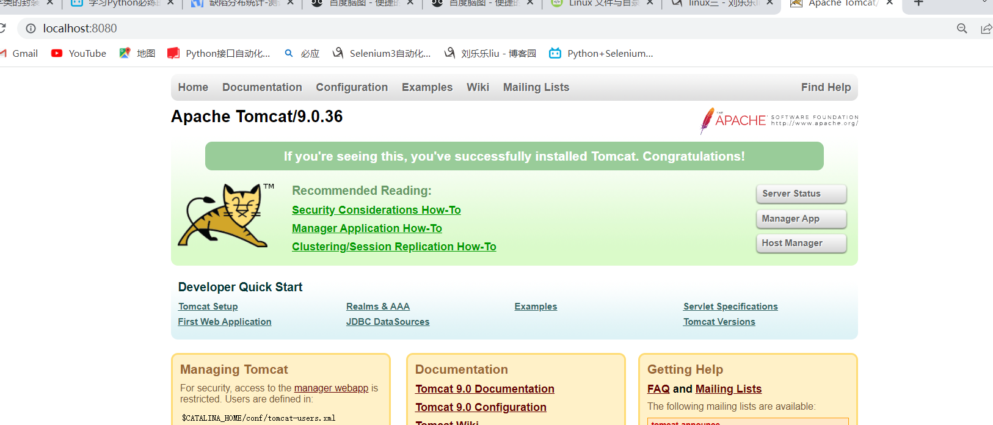Click the Apache Software Foundation feather logo
Viewport: 993px width, 425px height.
[779, 120]
